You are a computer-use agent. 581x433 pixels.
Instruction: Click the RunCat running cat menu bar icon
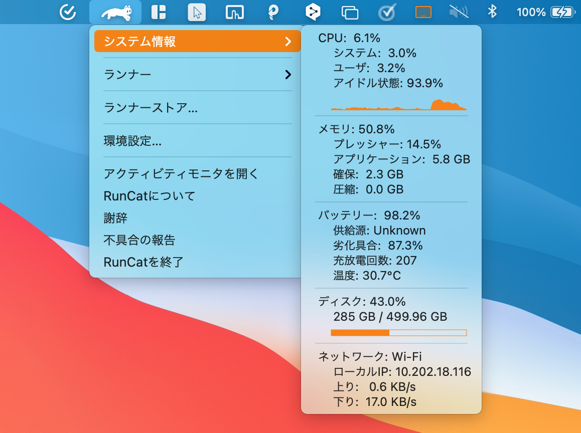pyautogui.click(x=116, y=13)
